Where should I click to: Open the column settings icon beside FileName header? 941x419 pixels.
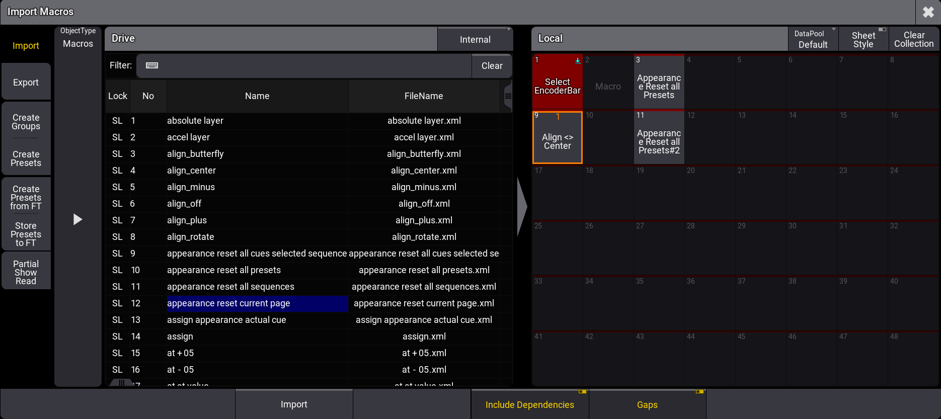point(508,96)
